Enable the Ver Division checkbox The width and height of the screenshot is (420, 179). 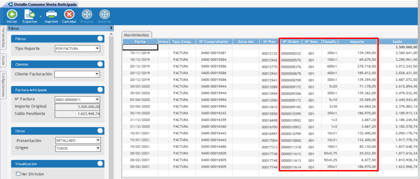[18, 174]
